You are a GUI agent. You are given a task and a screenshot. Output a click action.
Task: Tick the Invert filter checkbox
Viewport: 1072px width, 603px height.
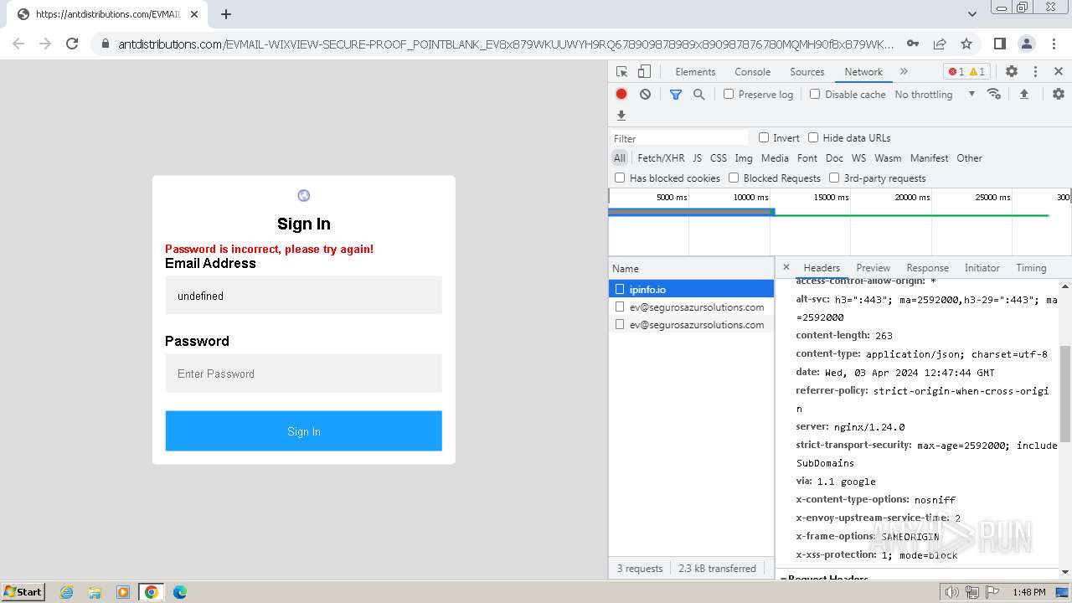click(x=764, y=137)
